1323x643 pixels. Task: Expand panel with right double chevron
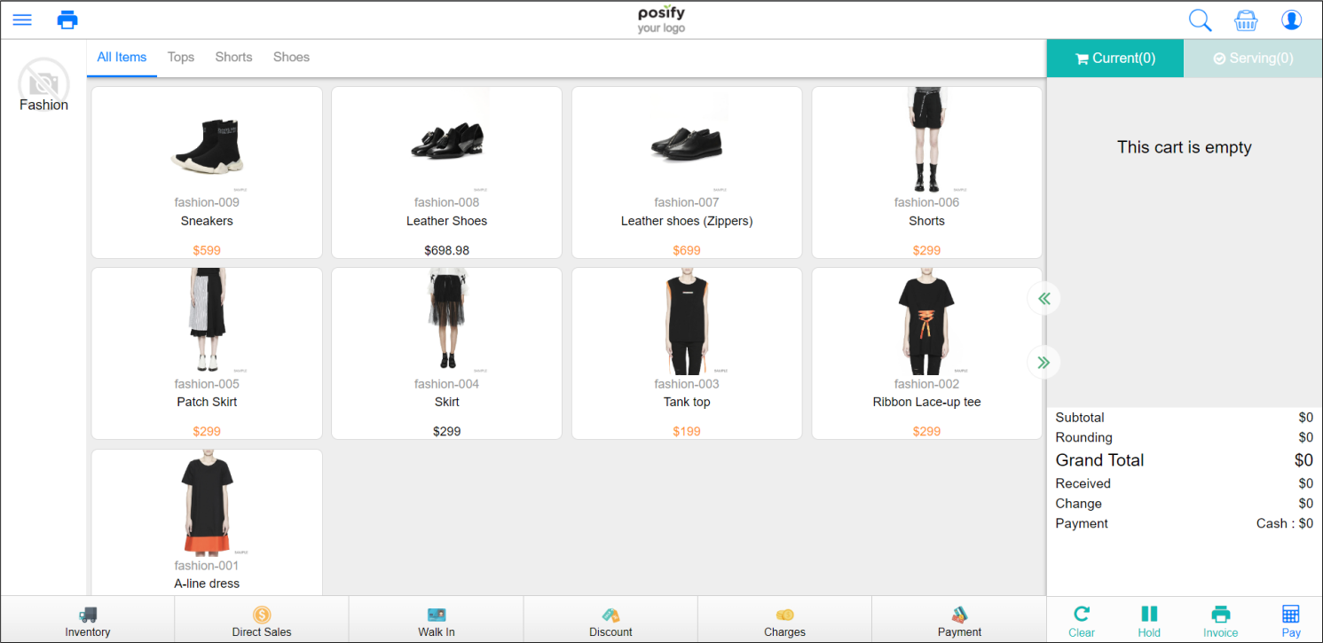pyautogui.click(x=1043, y=362)
